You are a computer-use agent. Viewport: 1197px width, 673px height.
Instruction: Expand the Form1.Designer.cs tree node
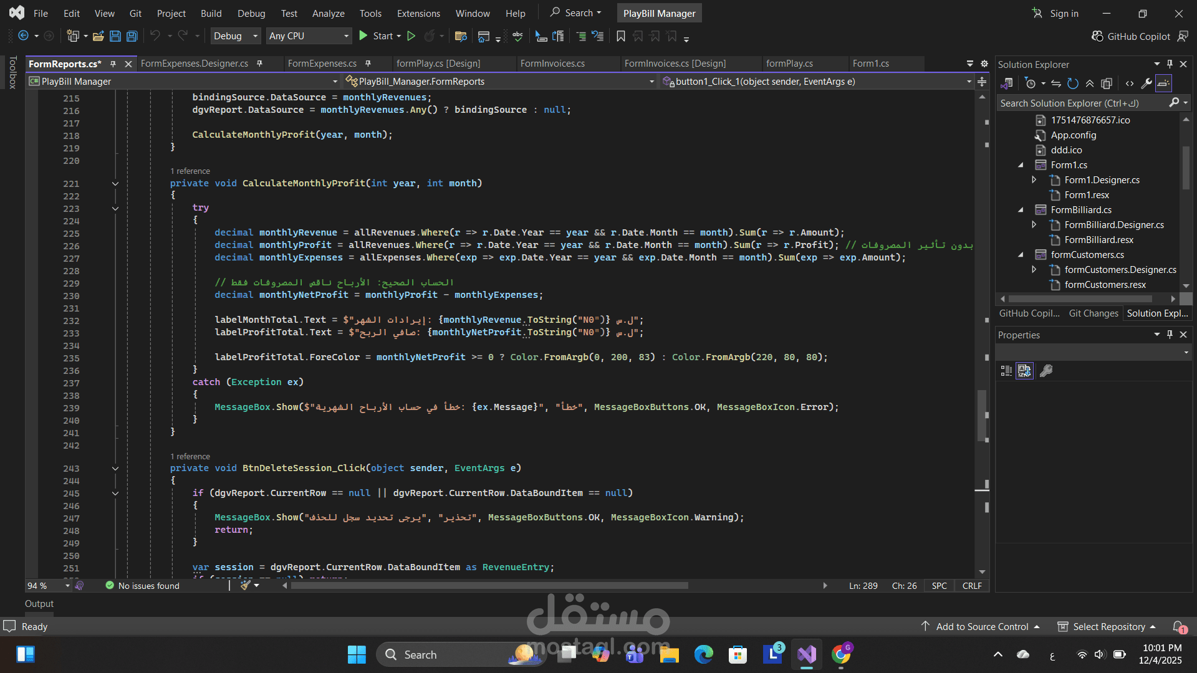[1034, 180]
